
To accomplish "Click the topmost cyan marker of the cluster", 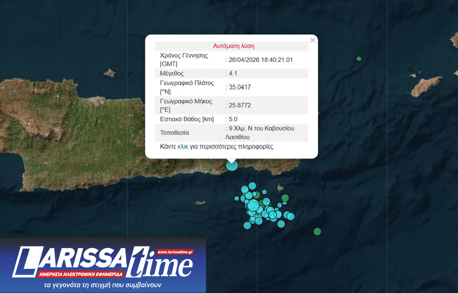I will click(x=252, y=186).
